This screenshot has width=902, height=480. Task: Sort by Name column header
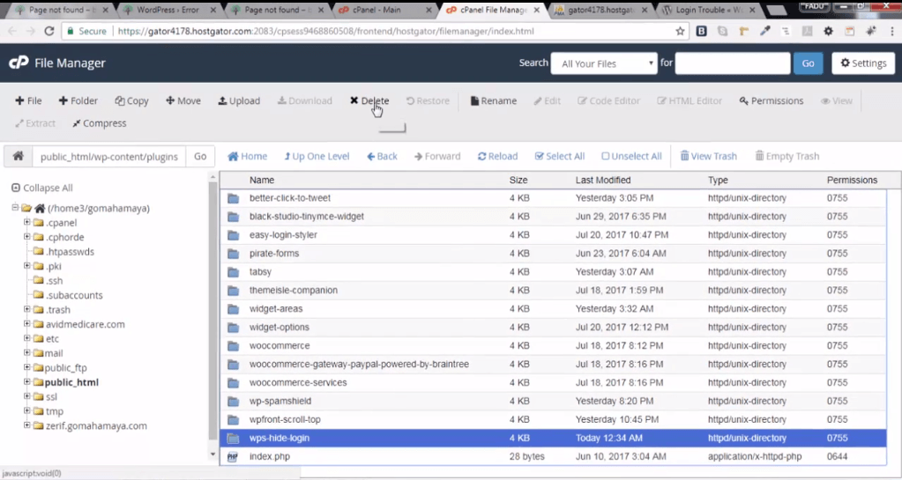pos(262,180)
